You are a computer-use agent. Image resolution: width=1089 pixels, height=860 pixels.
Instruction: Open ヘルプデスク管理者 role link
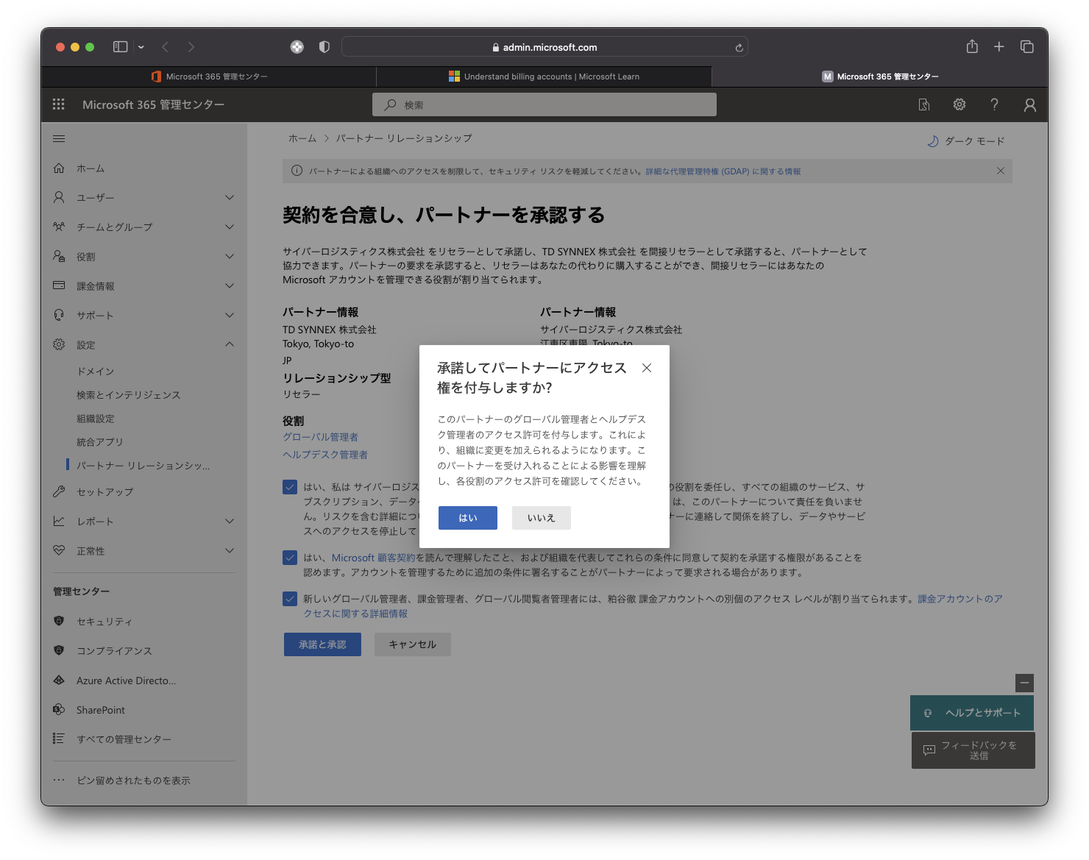coord(325,455)
